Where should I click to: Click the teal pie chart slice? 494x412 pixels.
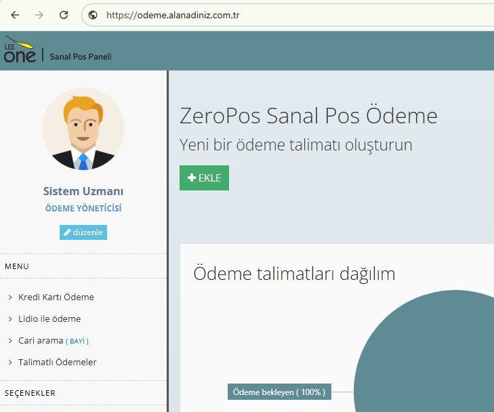pos(427,359)
